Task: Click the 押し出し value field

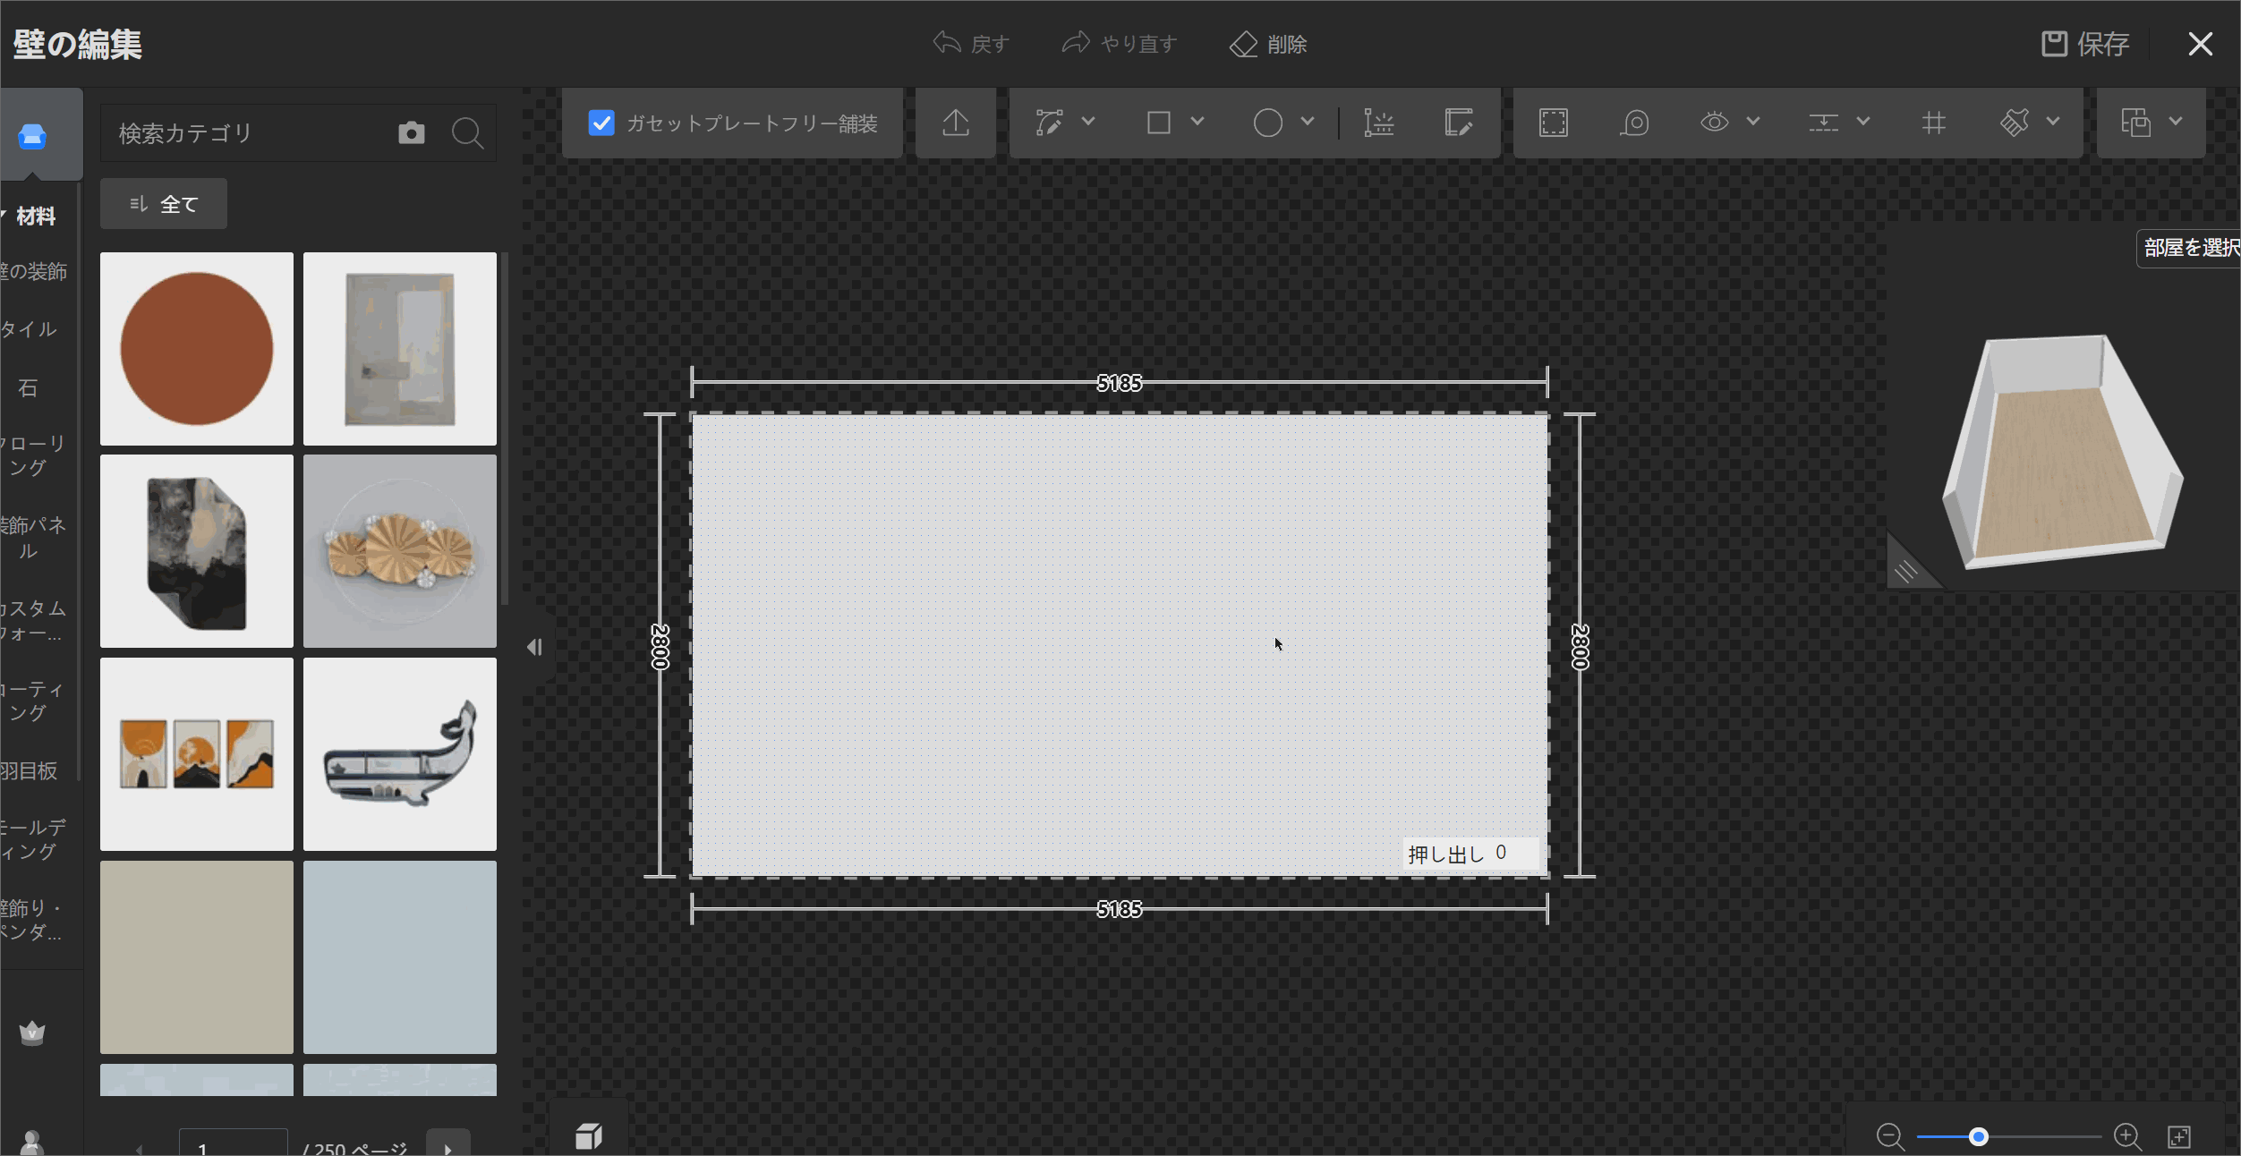Action: click(x=1514, y=853)
